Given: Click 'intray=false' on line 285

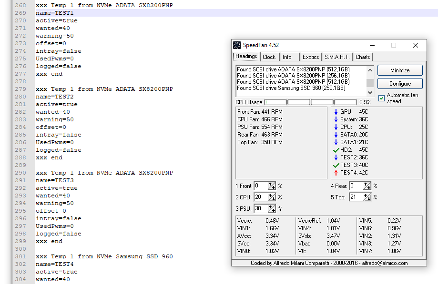Looking at the screenshot, I should [x=58, y=135].
